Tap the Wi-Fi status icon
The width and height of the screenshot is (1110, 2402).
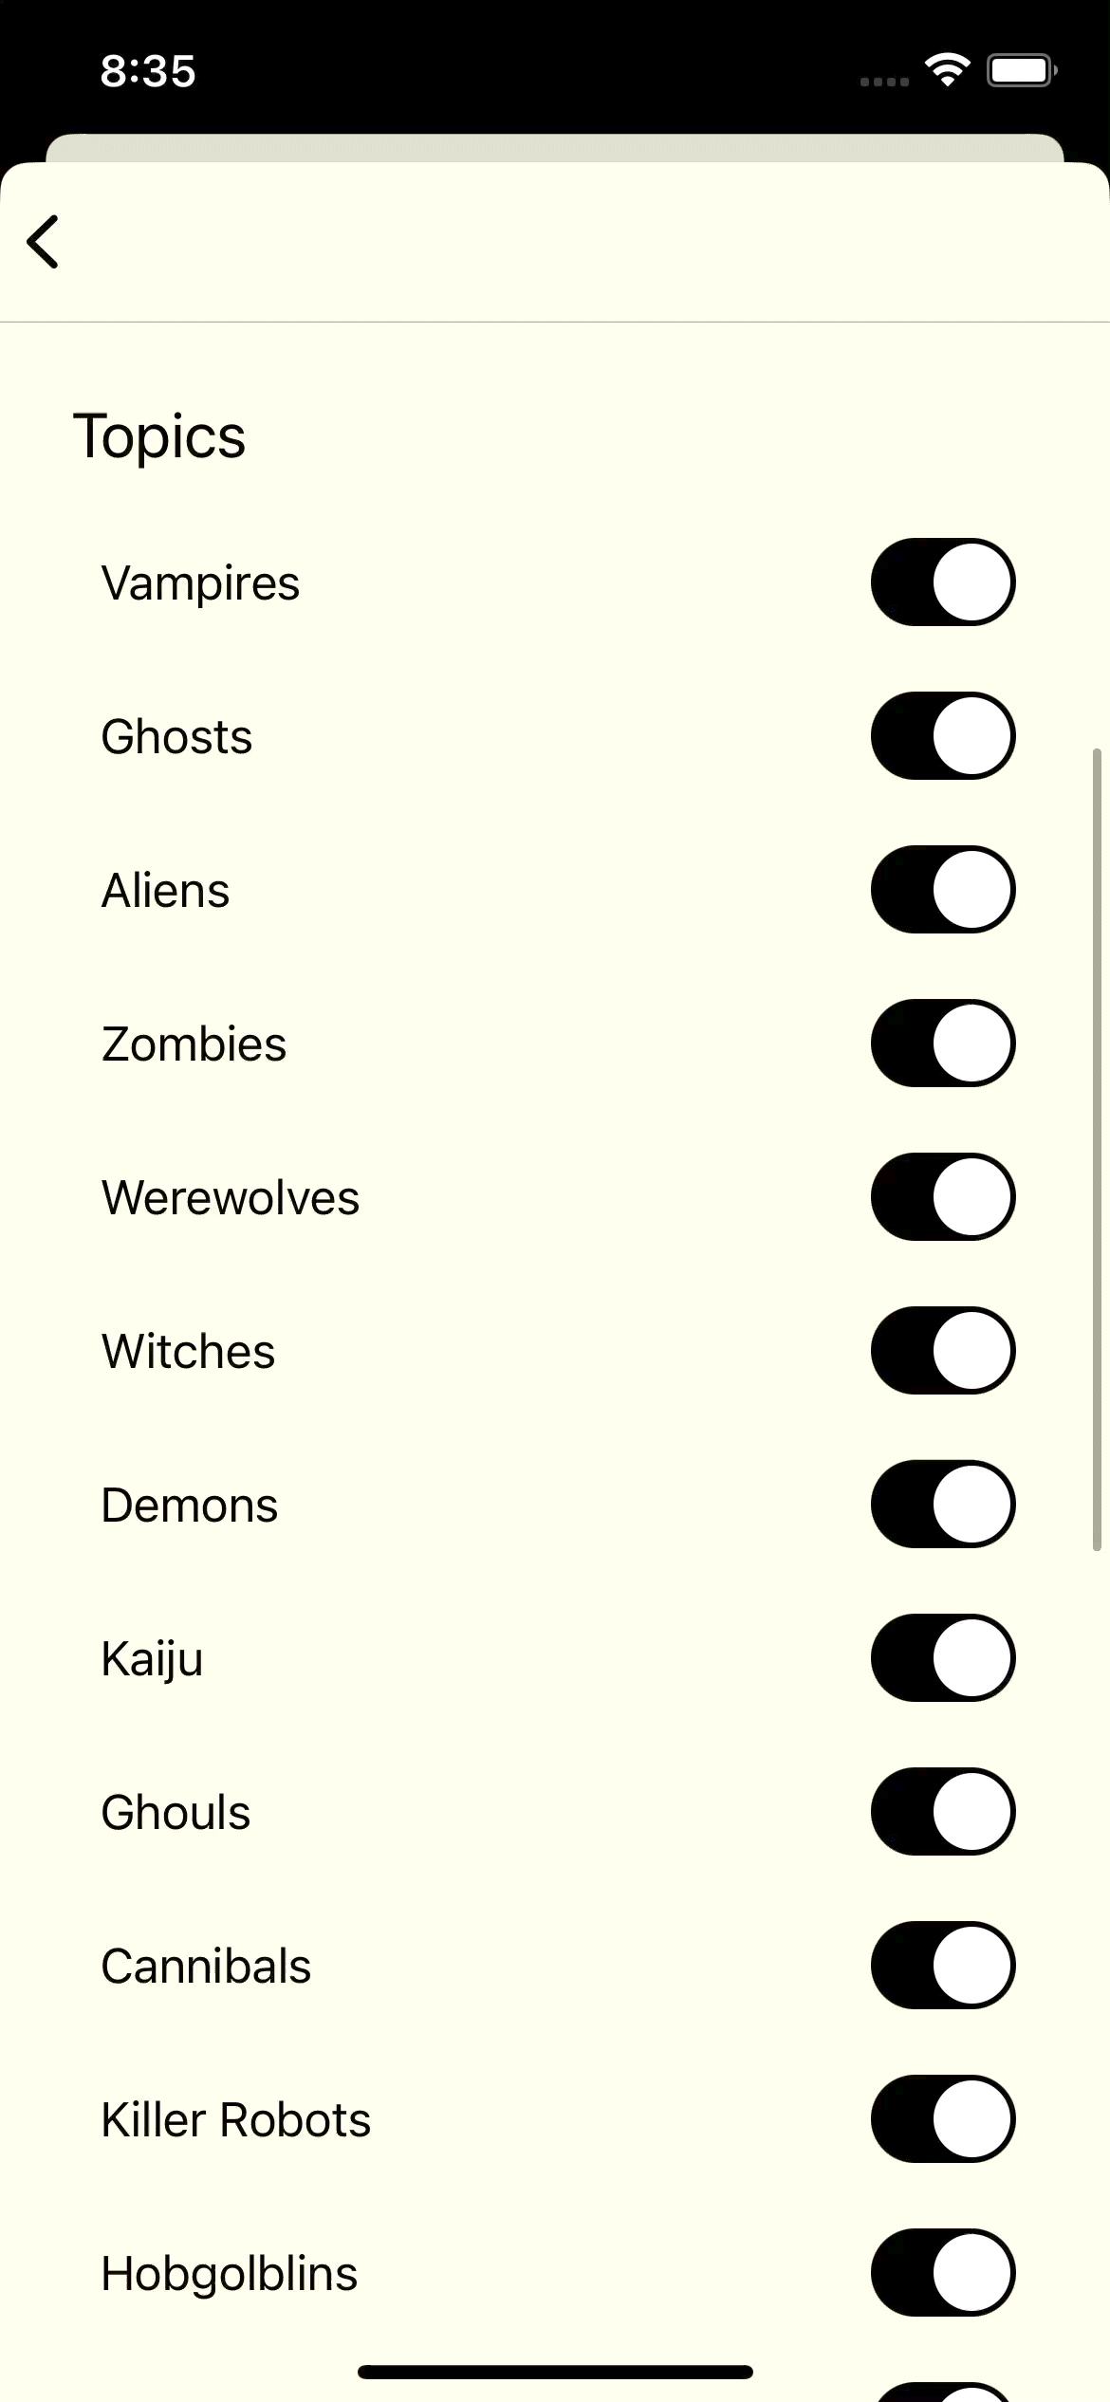(947, 70)
